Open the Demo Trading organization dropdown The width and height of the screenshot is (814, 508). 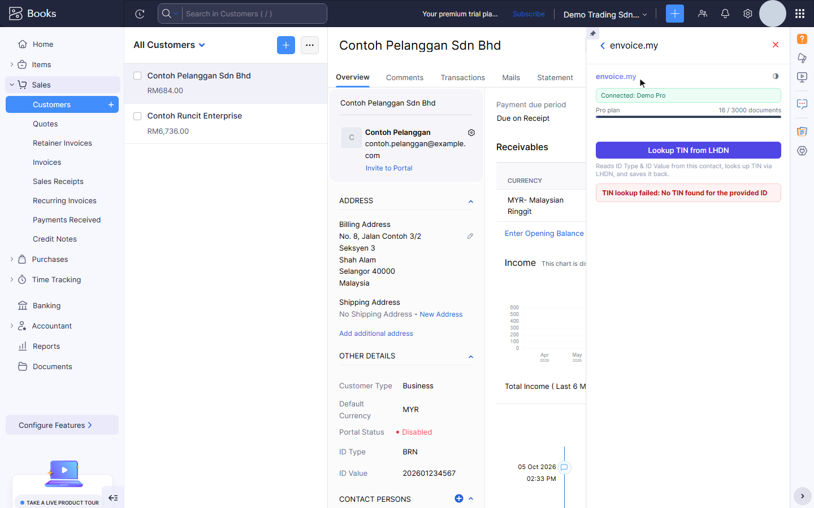605,14
